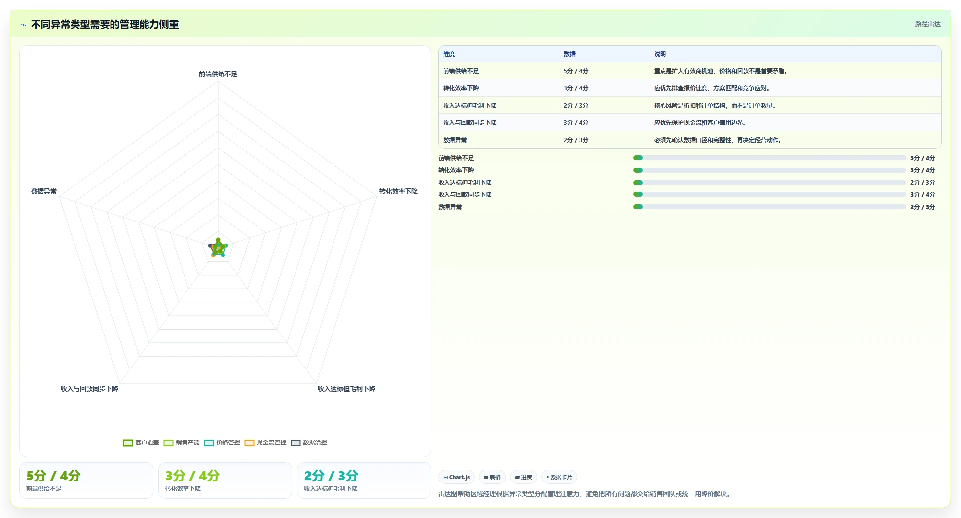This screenshot has width=961, height=518.
Task: Click the 数据卡片 tag chip
Action: [559, 477]
